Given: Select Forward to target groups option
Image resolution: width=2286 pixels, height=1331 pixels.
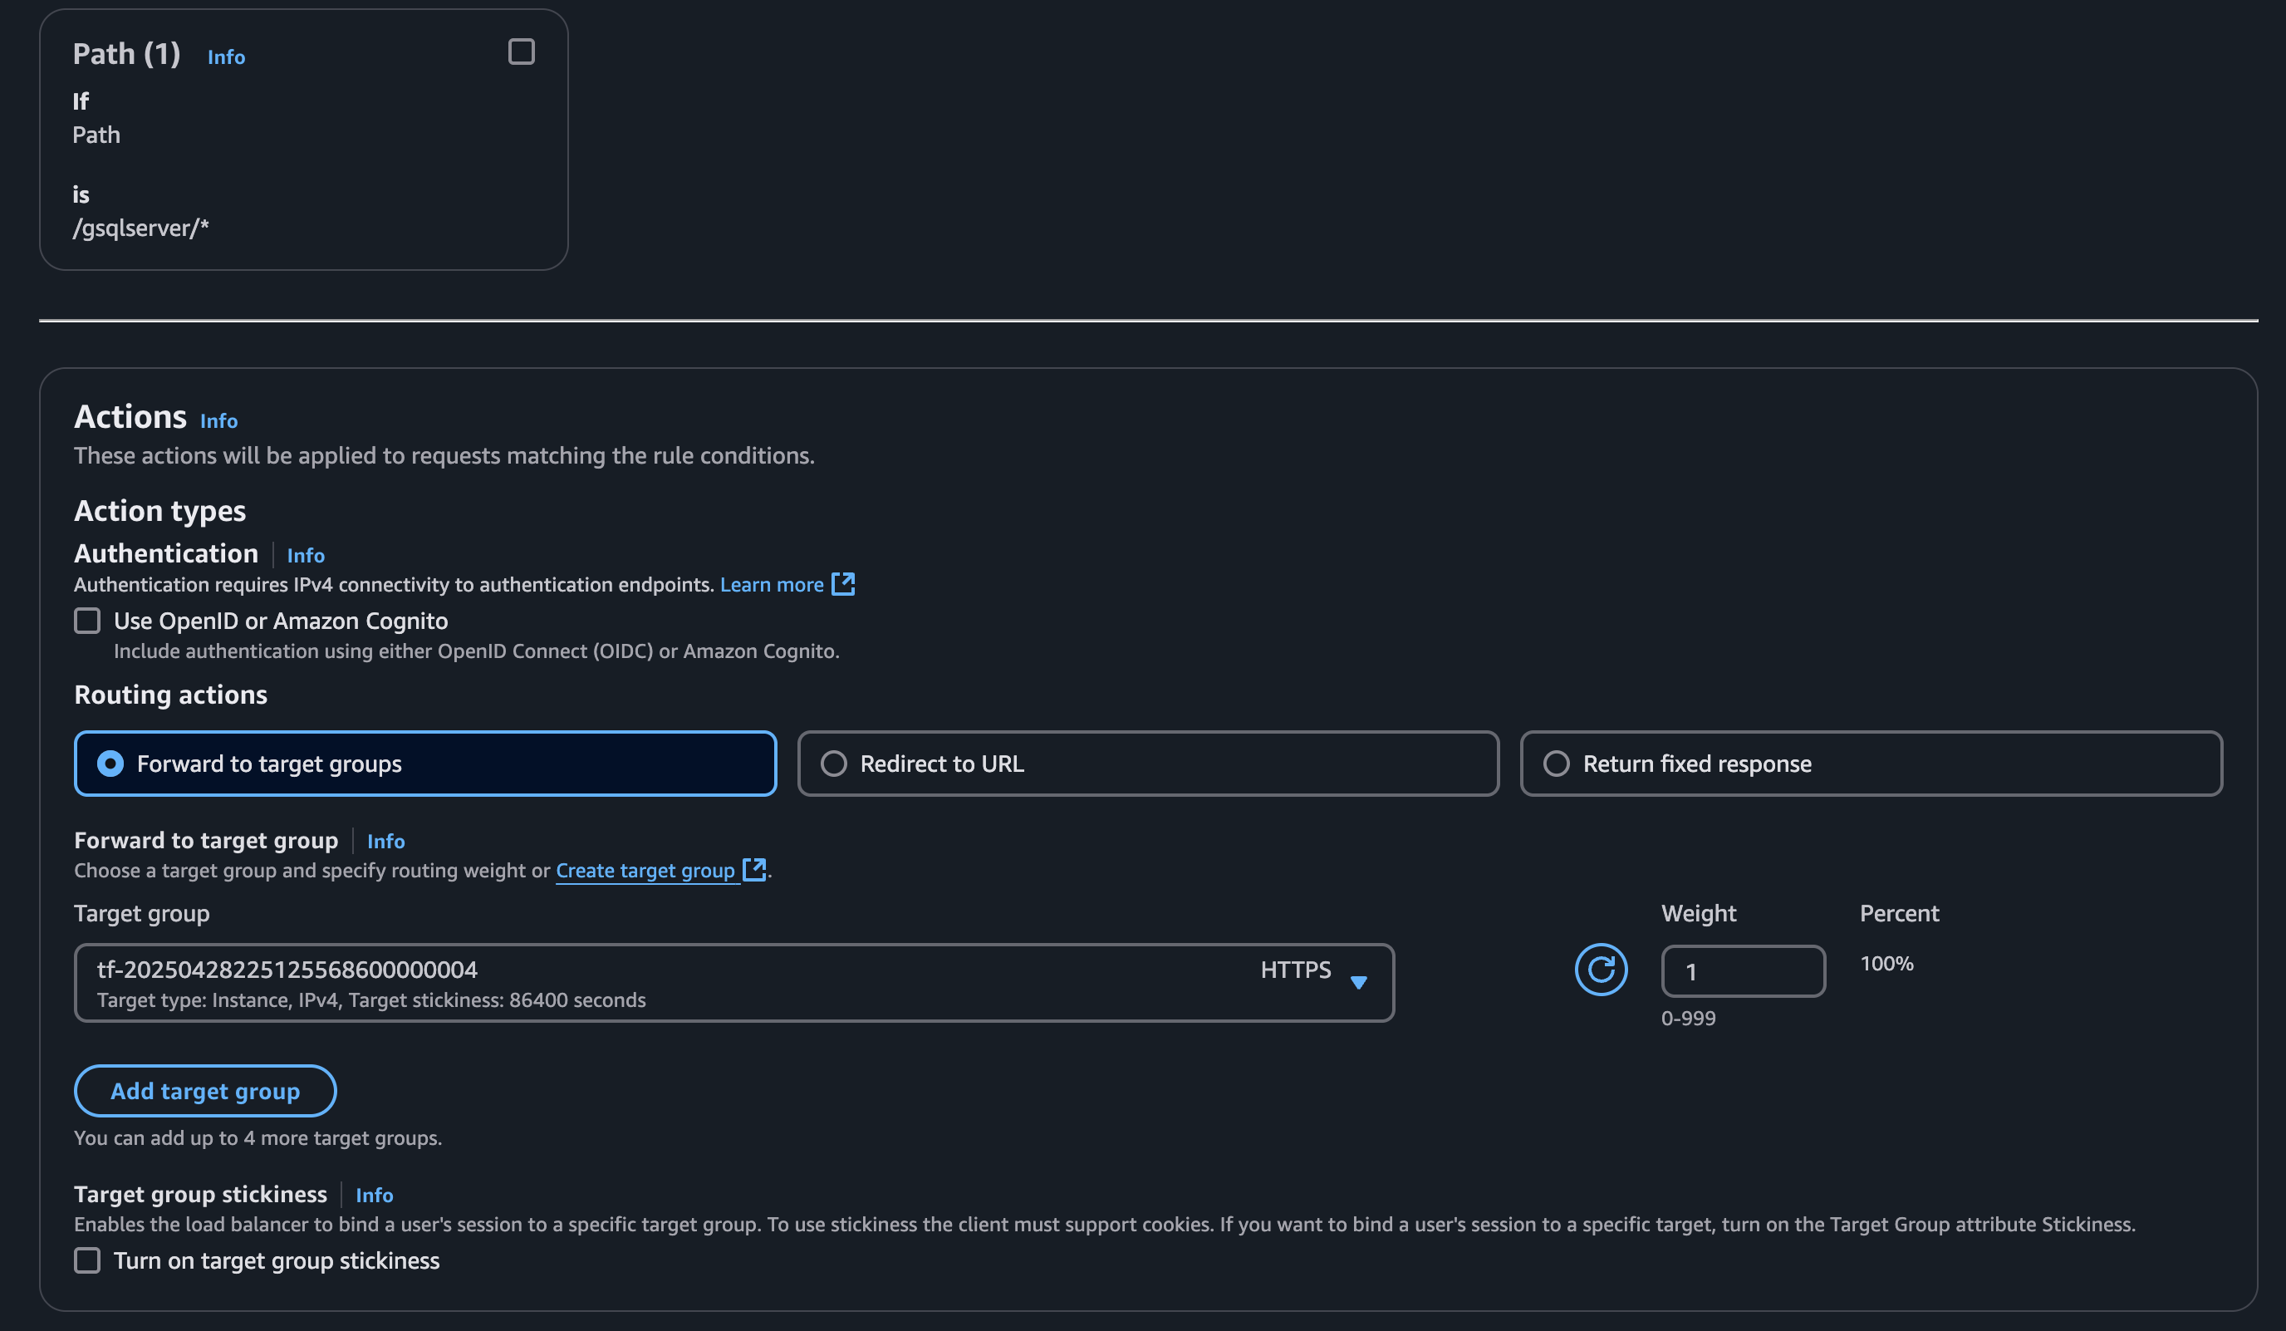Looking at the screenshot, I should 110,764.
